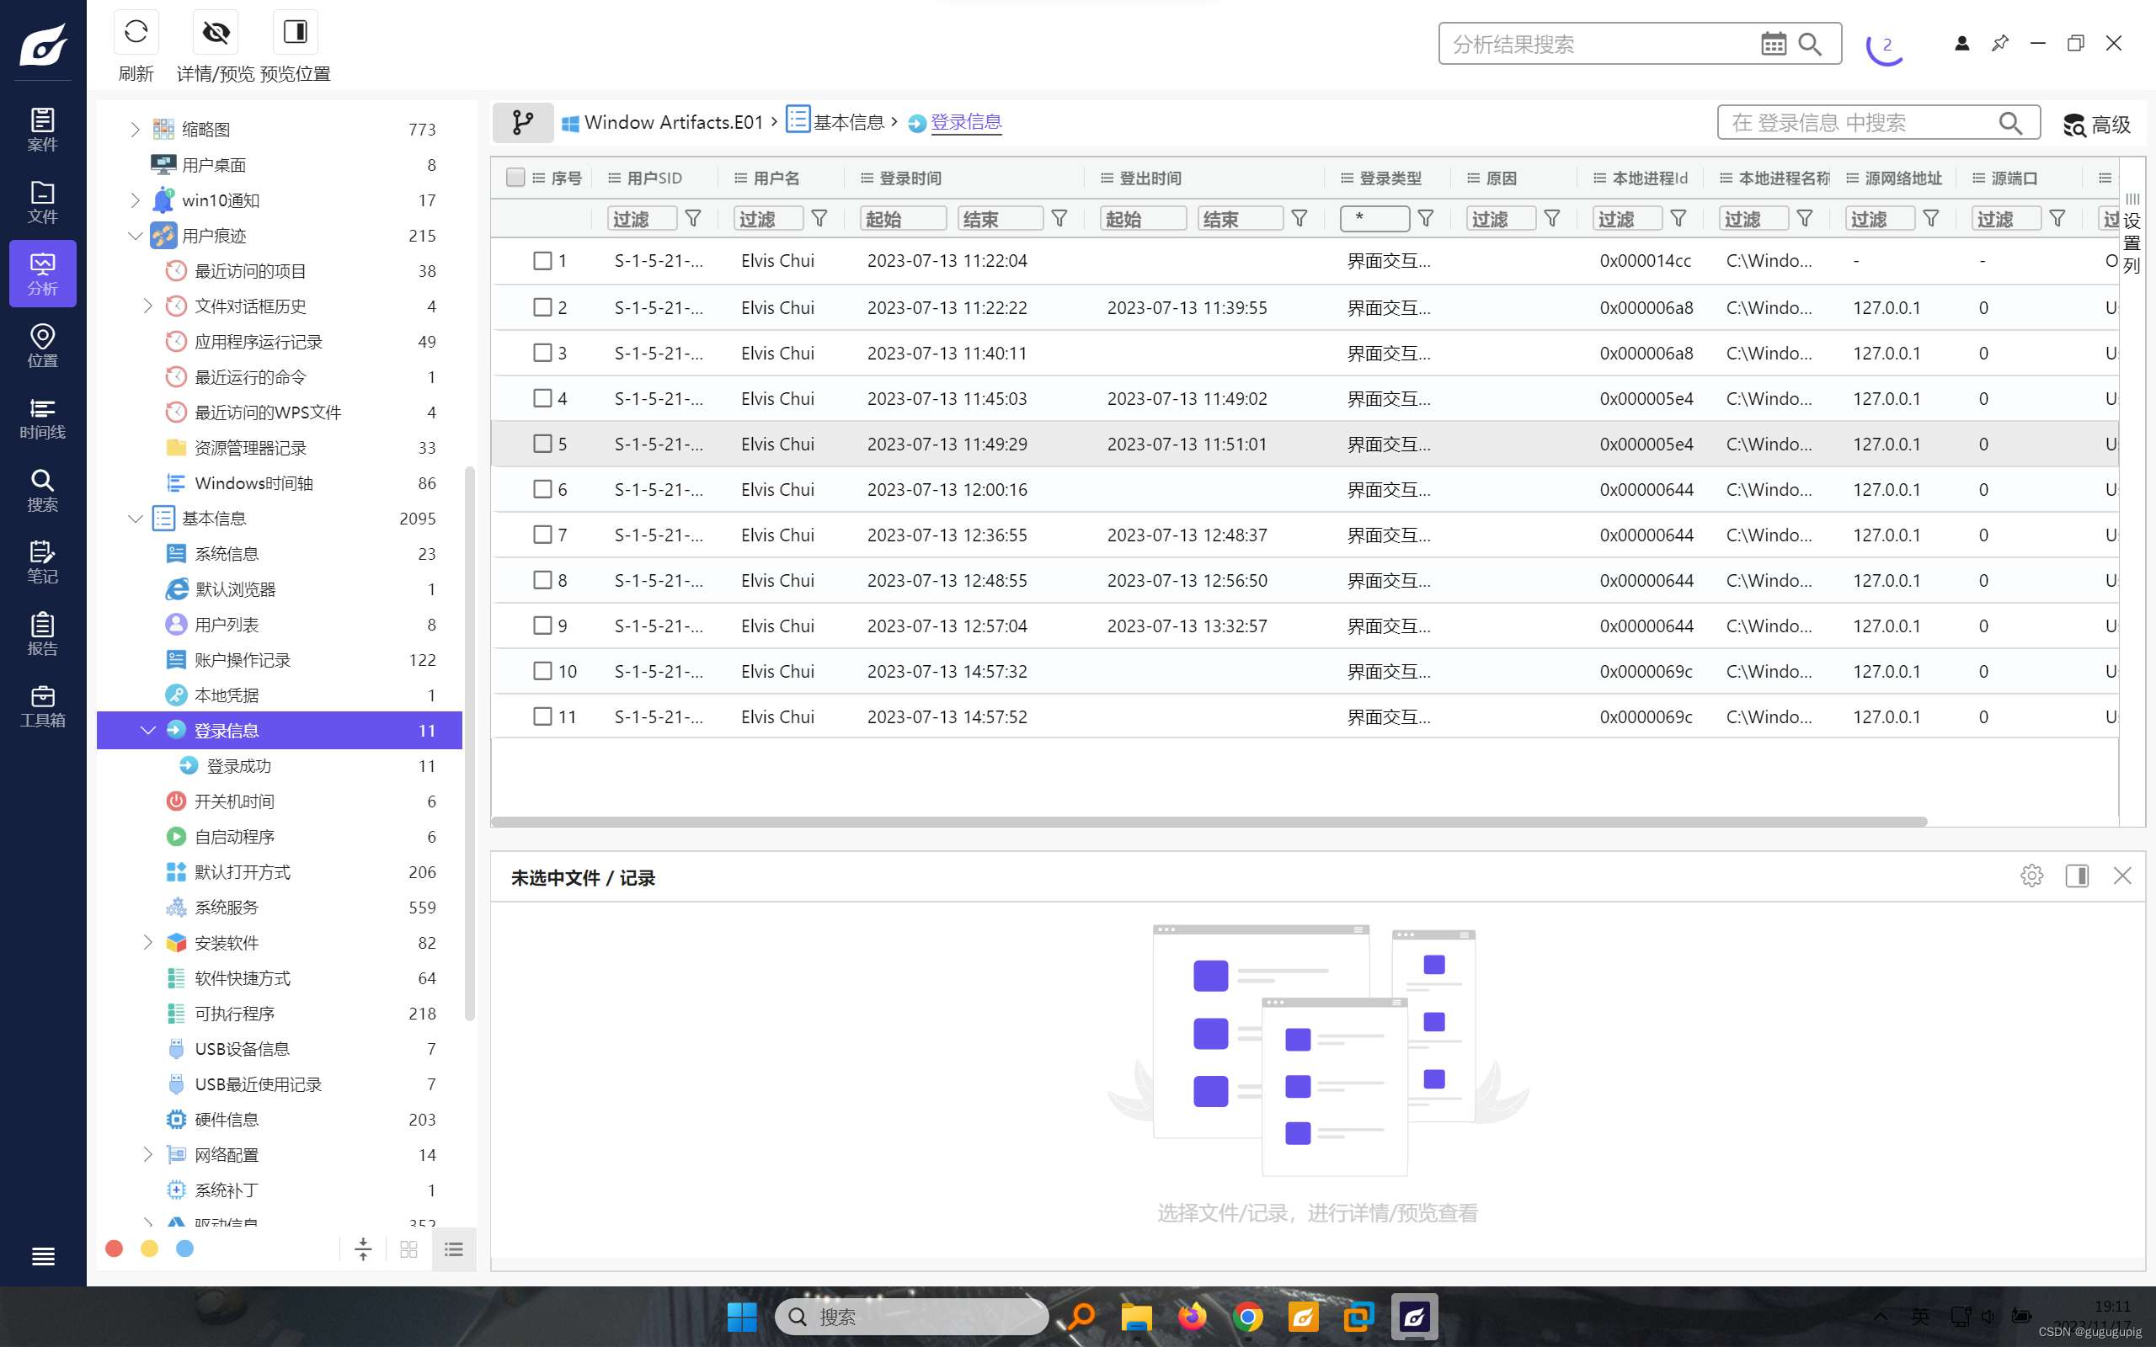Click the filter funnel for 用户名 column
This screenshot has width=2156, height=1347.
point(819,218)
